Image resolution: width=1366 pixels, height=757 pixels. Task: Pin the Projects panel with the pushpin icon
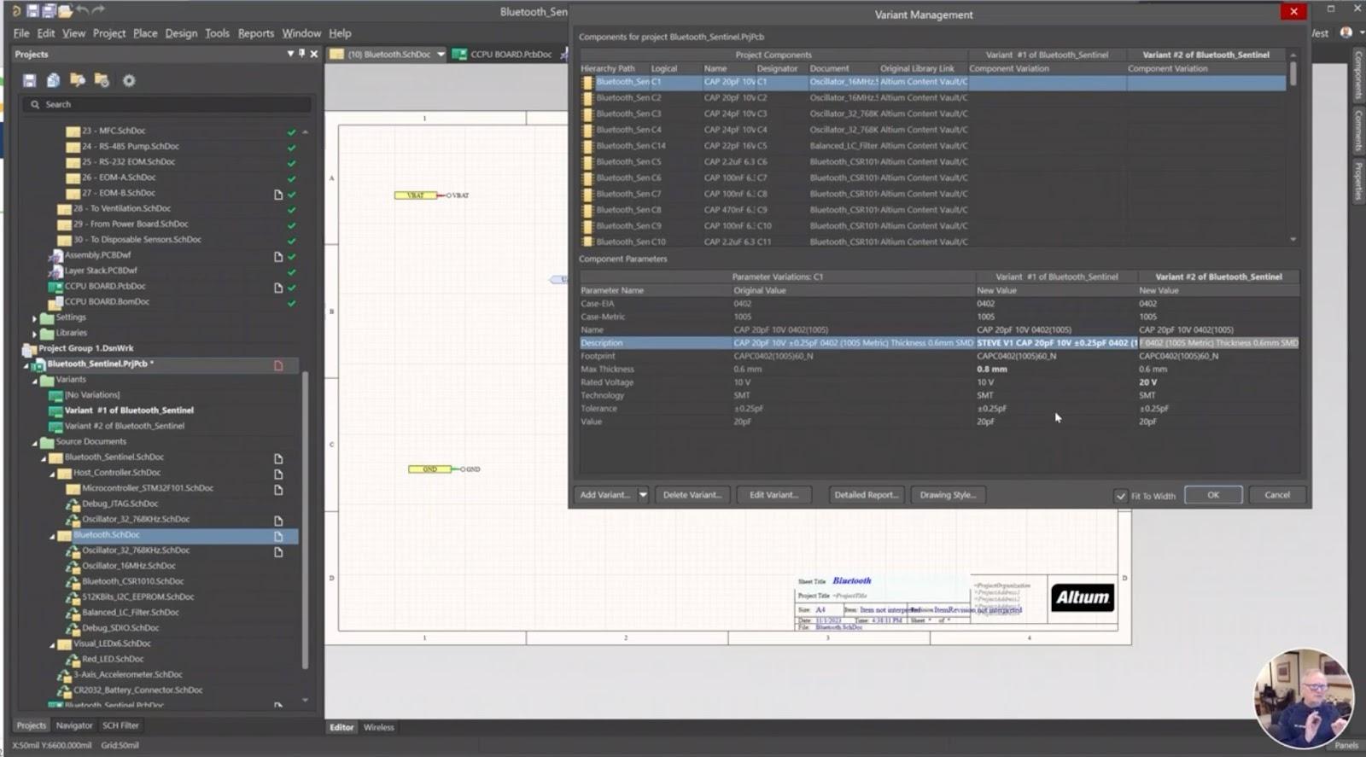(301, 54)
